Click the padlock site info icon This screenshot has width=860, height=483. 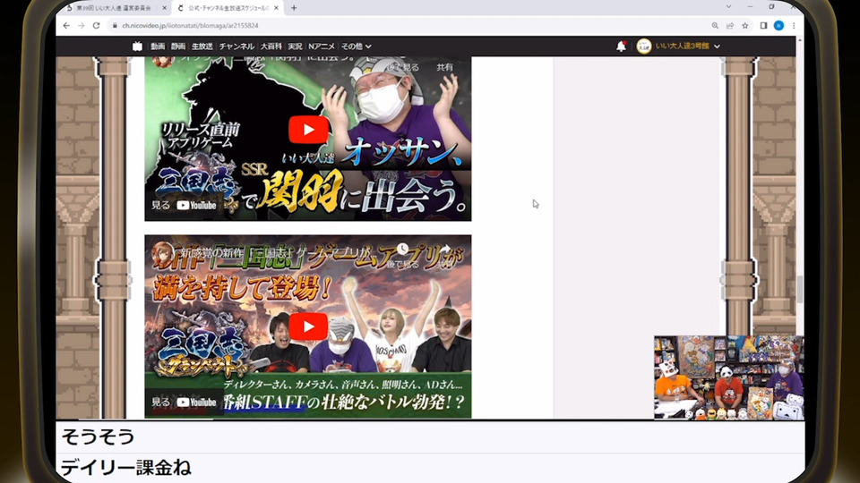[115, 26]
